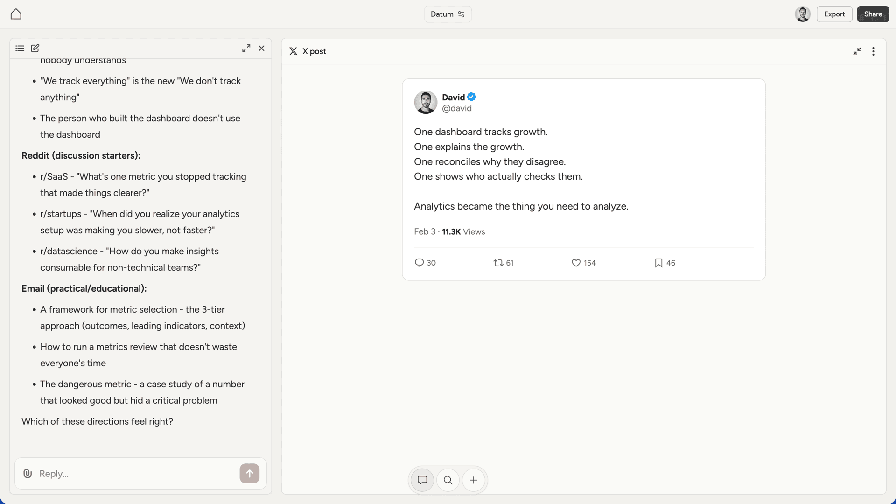Screen dimensions: 896x504
Task: Select the comment tool in the floating toolbar
Action: pos(422,480)
